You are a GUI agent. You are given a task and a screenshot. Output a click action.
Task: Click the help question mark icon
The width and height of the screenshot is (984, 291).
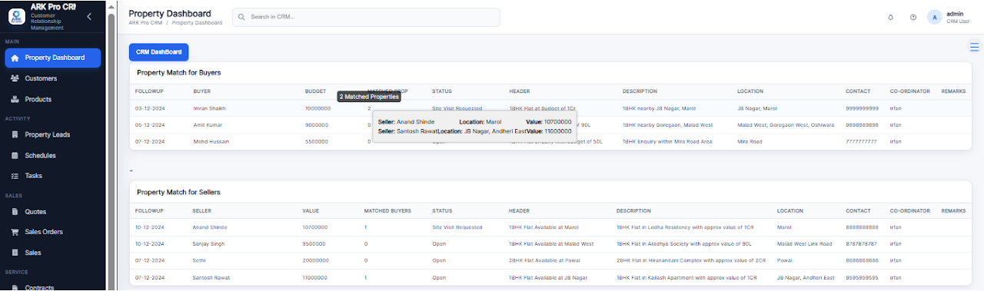click(x=913, y=17)
